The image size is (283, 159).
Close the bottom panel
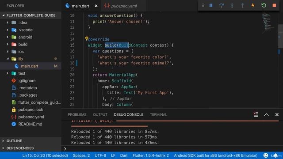tap(277, 115)
